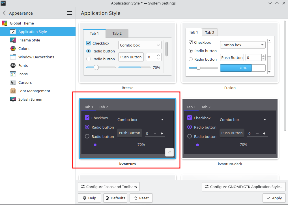Open Font Management

click(x=38, y=91)
